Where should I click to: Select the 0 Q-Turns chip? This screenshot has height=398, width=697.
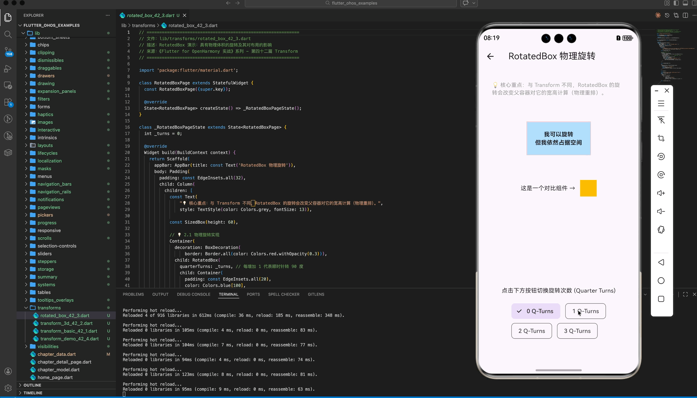tap(535, 311)
